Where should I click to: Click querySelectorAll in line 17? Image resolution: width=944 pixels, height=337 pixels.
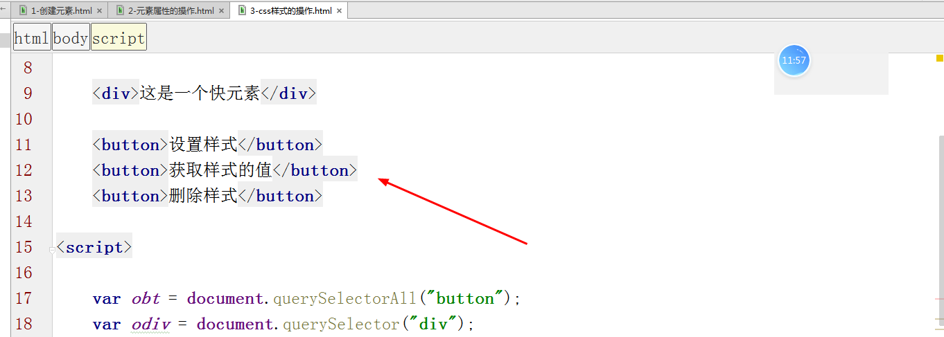346,298
